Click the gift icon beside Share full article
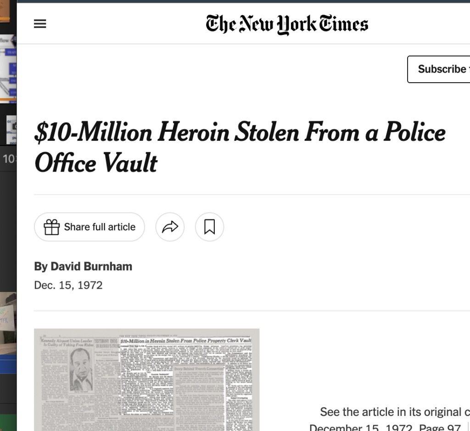This screenshot has width=470, height=431. 52,227
